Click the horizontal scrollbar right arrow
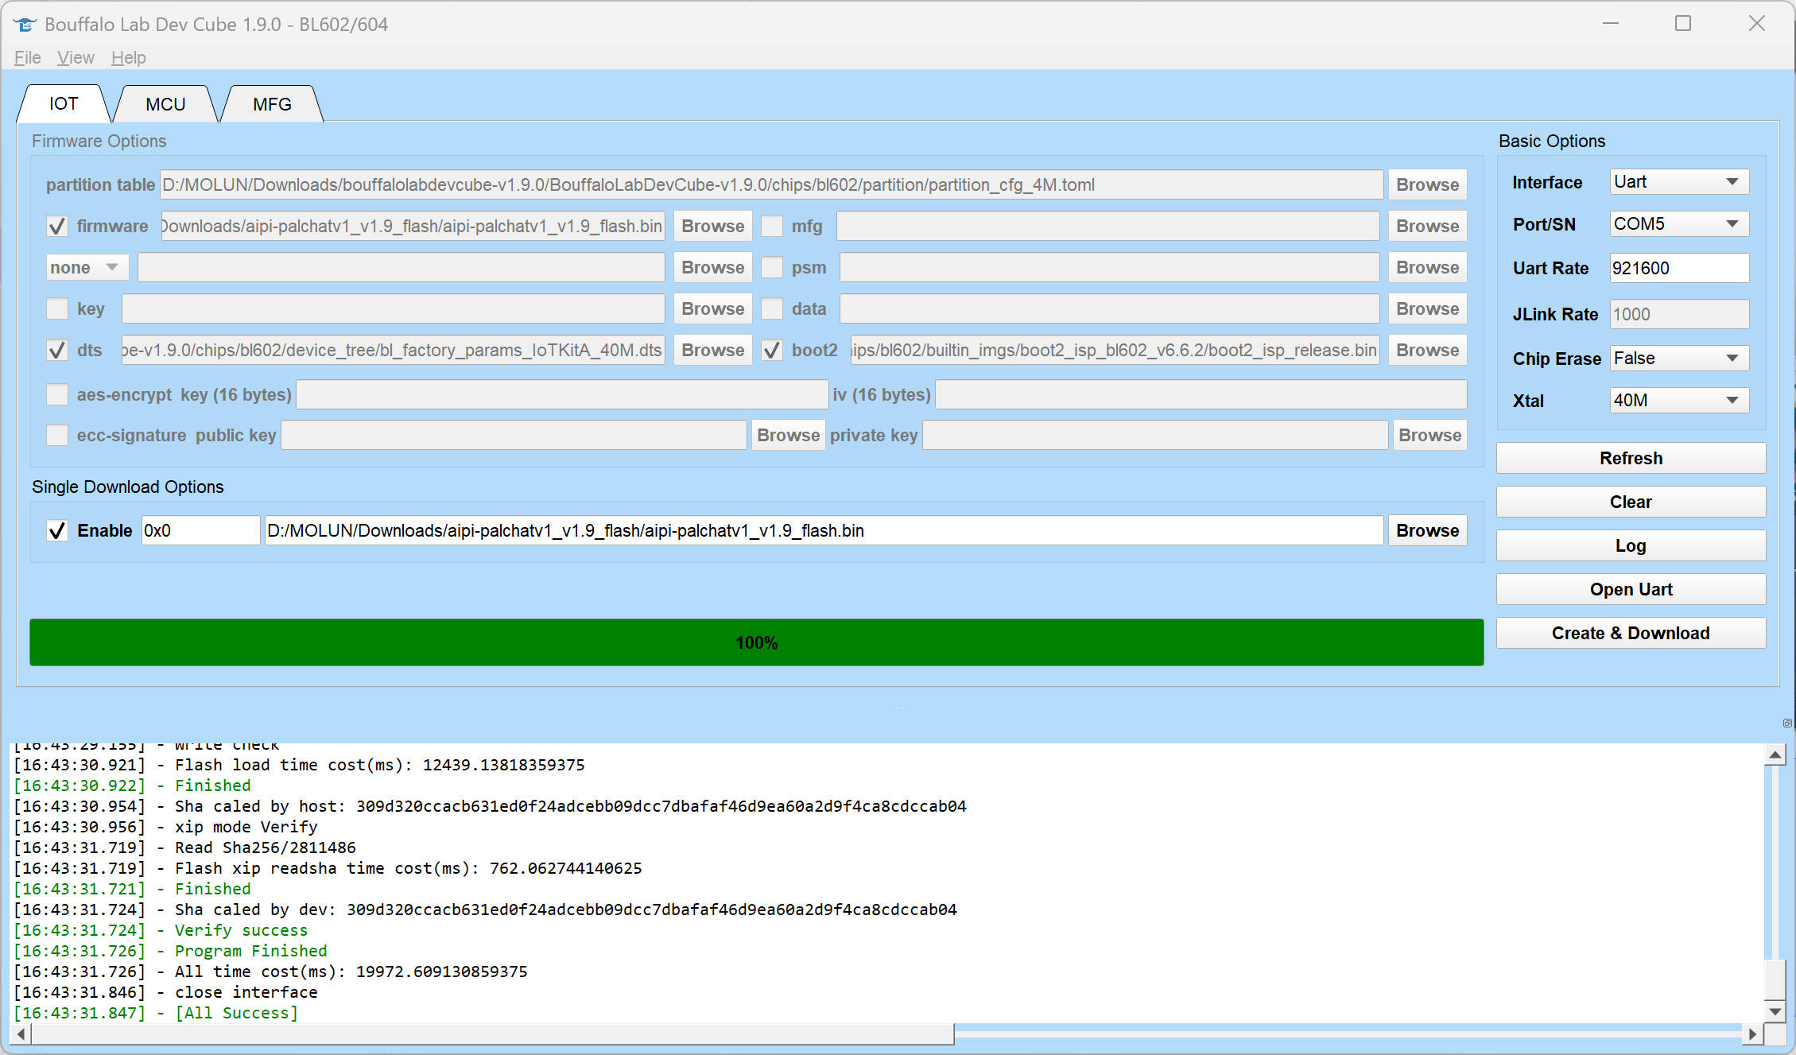1796x1055 pixels. pyautogui.click(x=1752, y=1034)
